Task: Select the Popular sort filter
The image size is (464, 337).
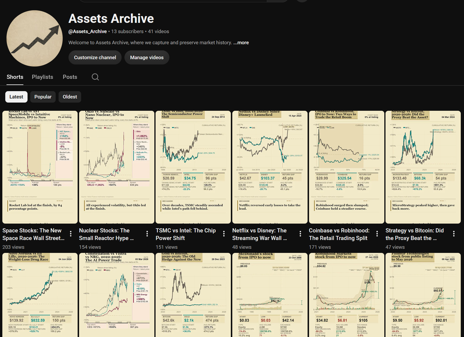Action: point(43,97)
